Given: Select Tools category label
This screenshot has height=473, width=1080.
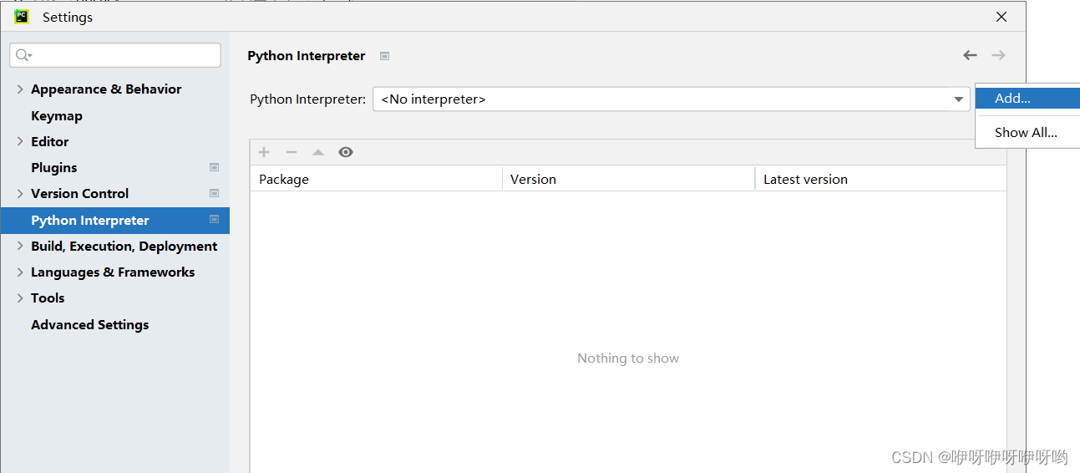Looking at the screenshot, I should click(x=48, y=298).
